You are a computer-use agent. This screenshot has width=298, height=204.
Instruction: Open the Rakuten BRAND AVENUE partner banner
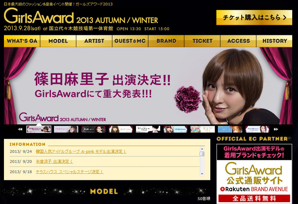(x=254, y=174)
